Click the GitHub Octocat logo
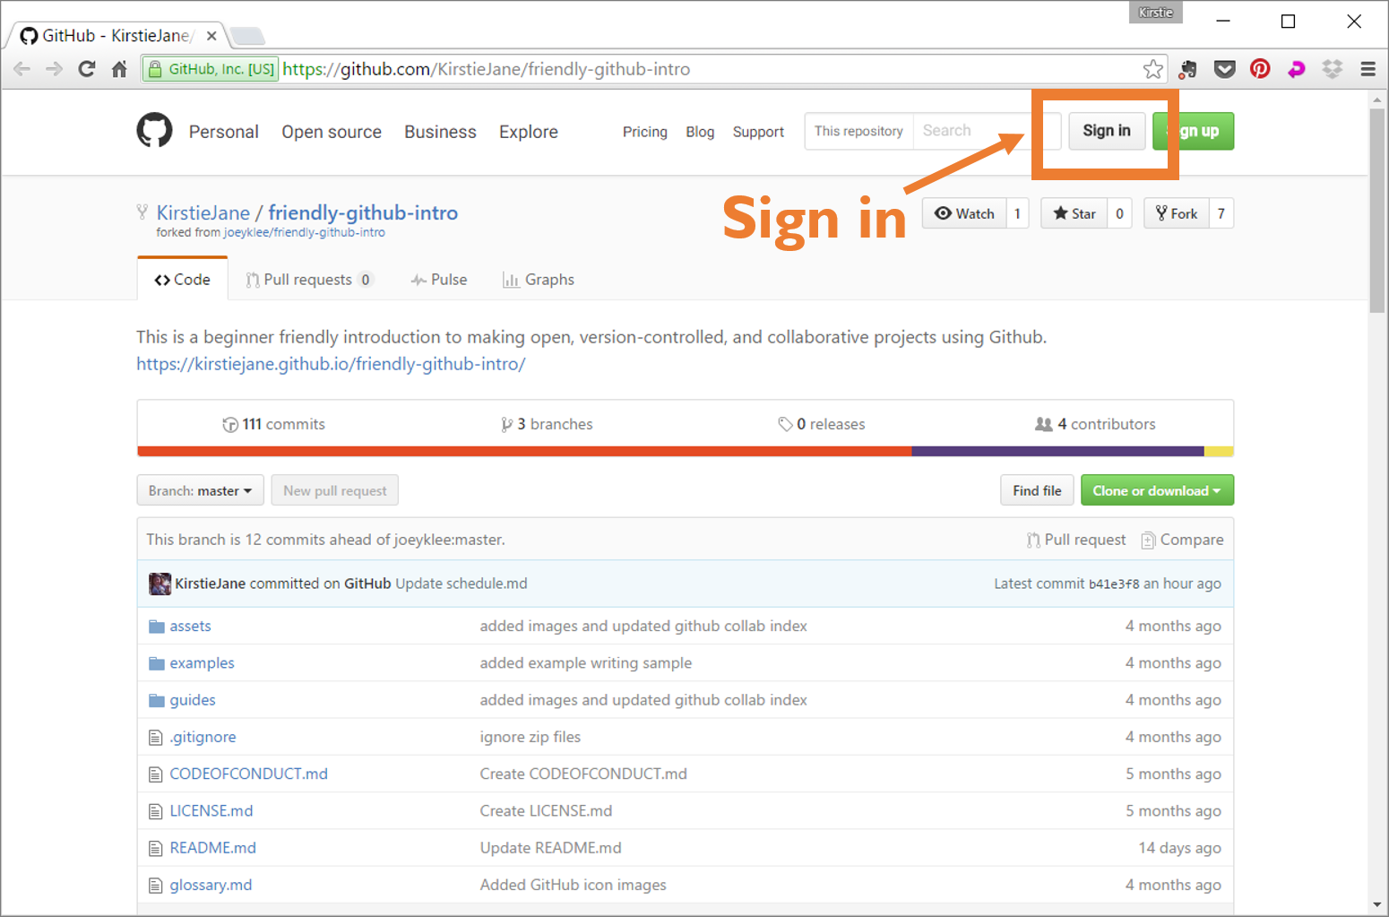The height and width of the screenshot is (917, 1389). (154, 131)
